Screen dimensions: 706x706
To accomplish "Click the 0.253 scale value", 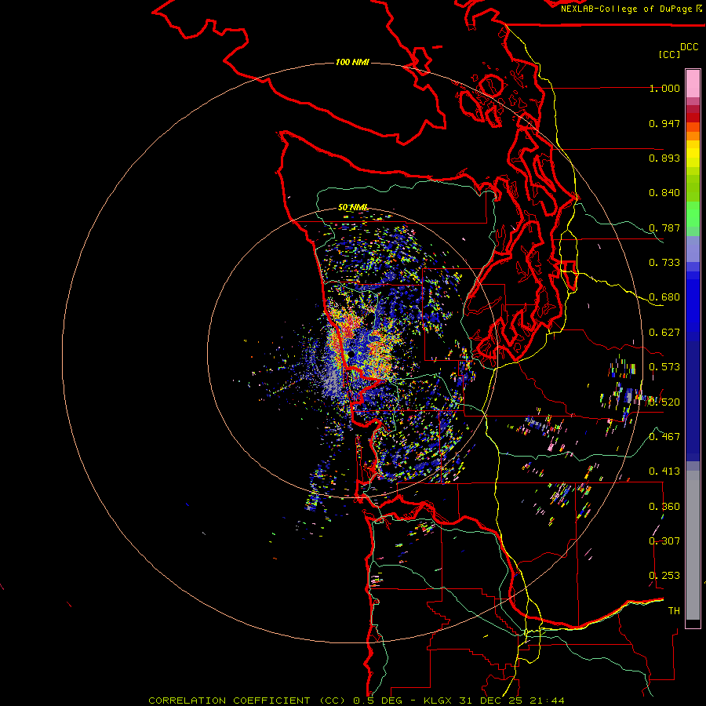I will coord(664,576).
